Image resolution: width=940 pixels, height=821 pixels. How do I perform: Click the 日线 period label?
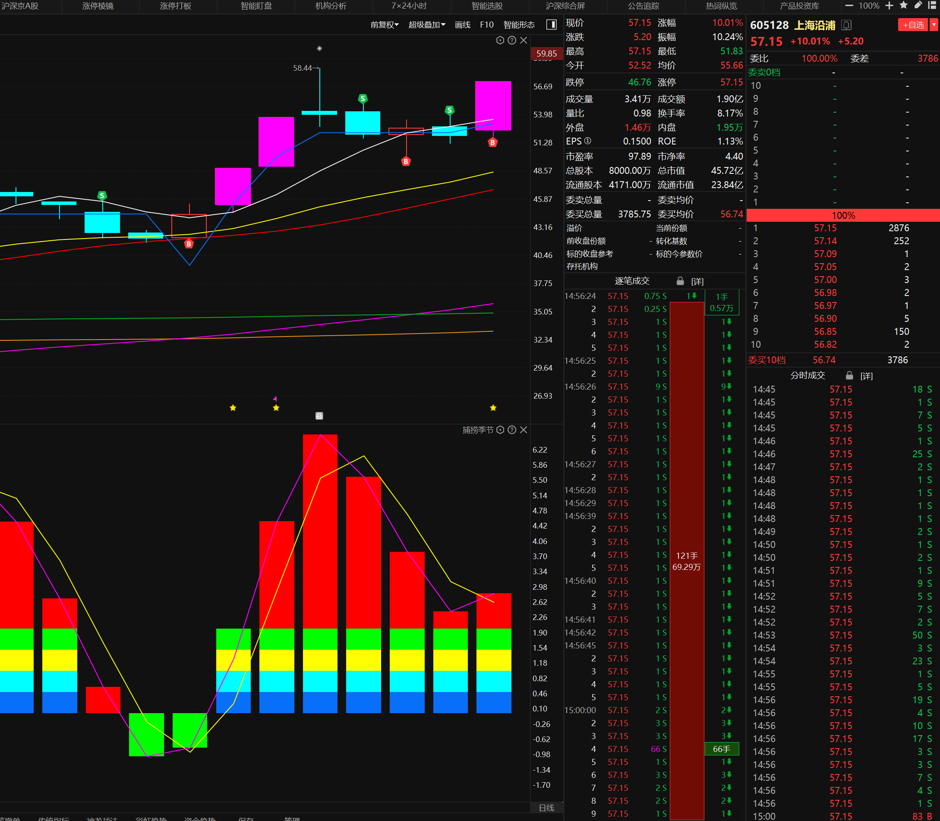point(546,808)
